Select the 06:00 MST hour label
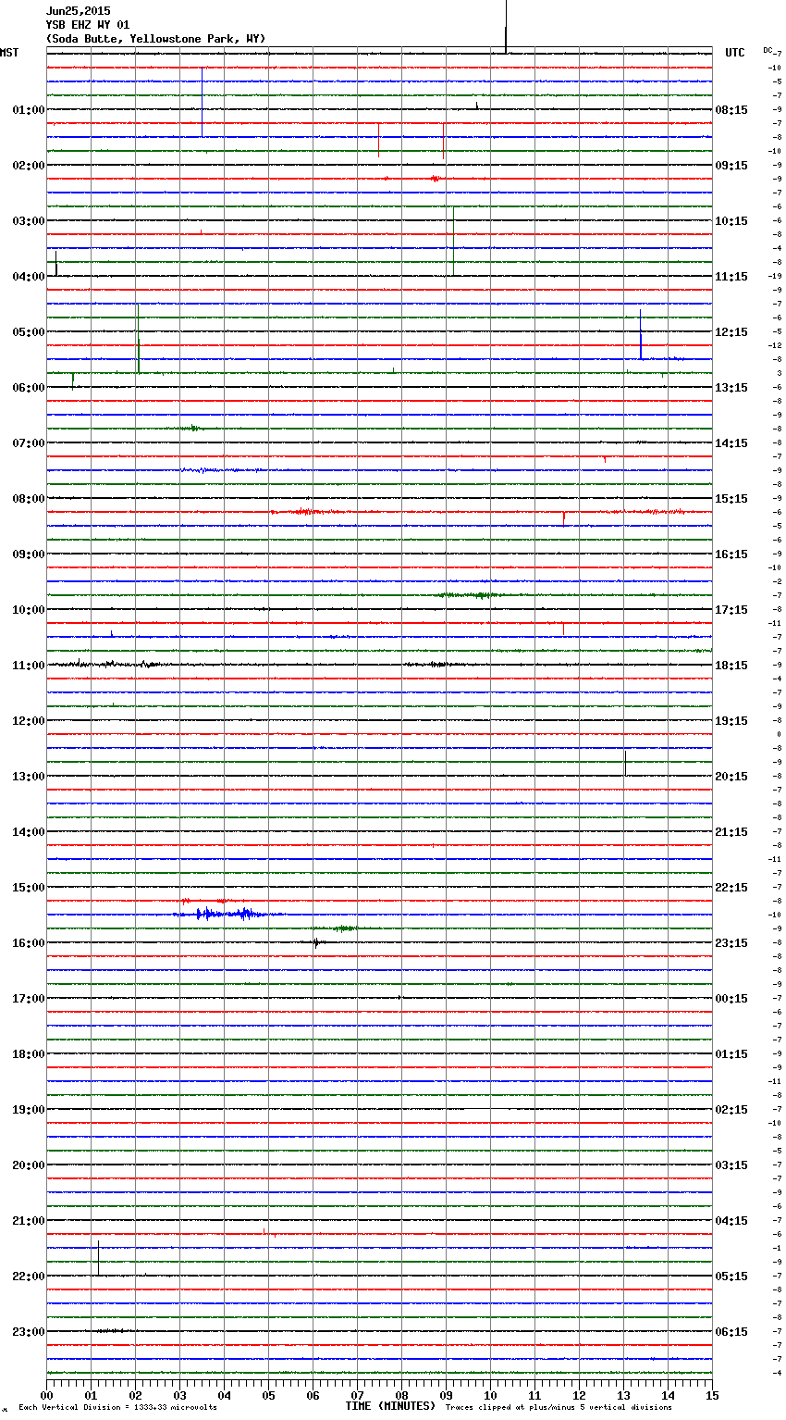This screenshot has height=1420, width=786. 29,388
